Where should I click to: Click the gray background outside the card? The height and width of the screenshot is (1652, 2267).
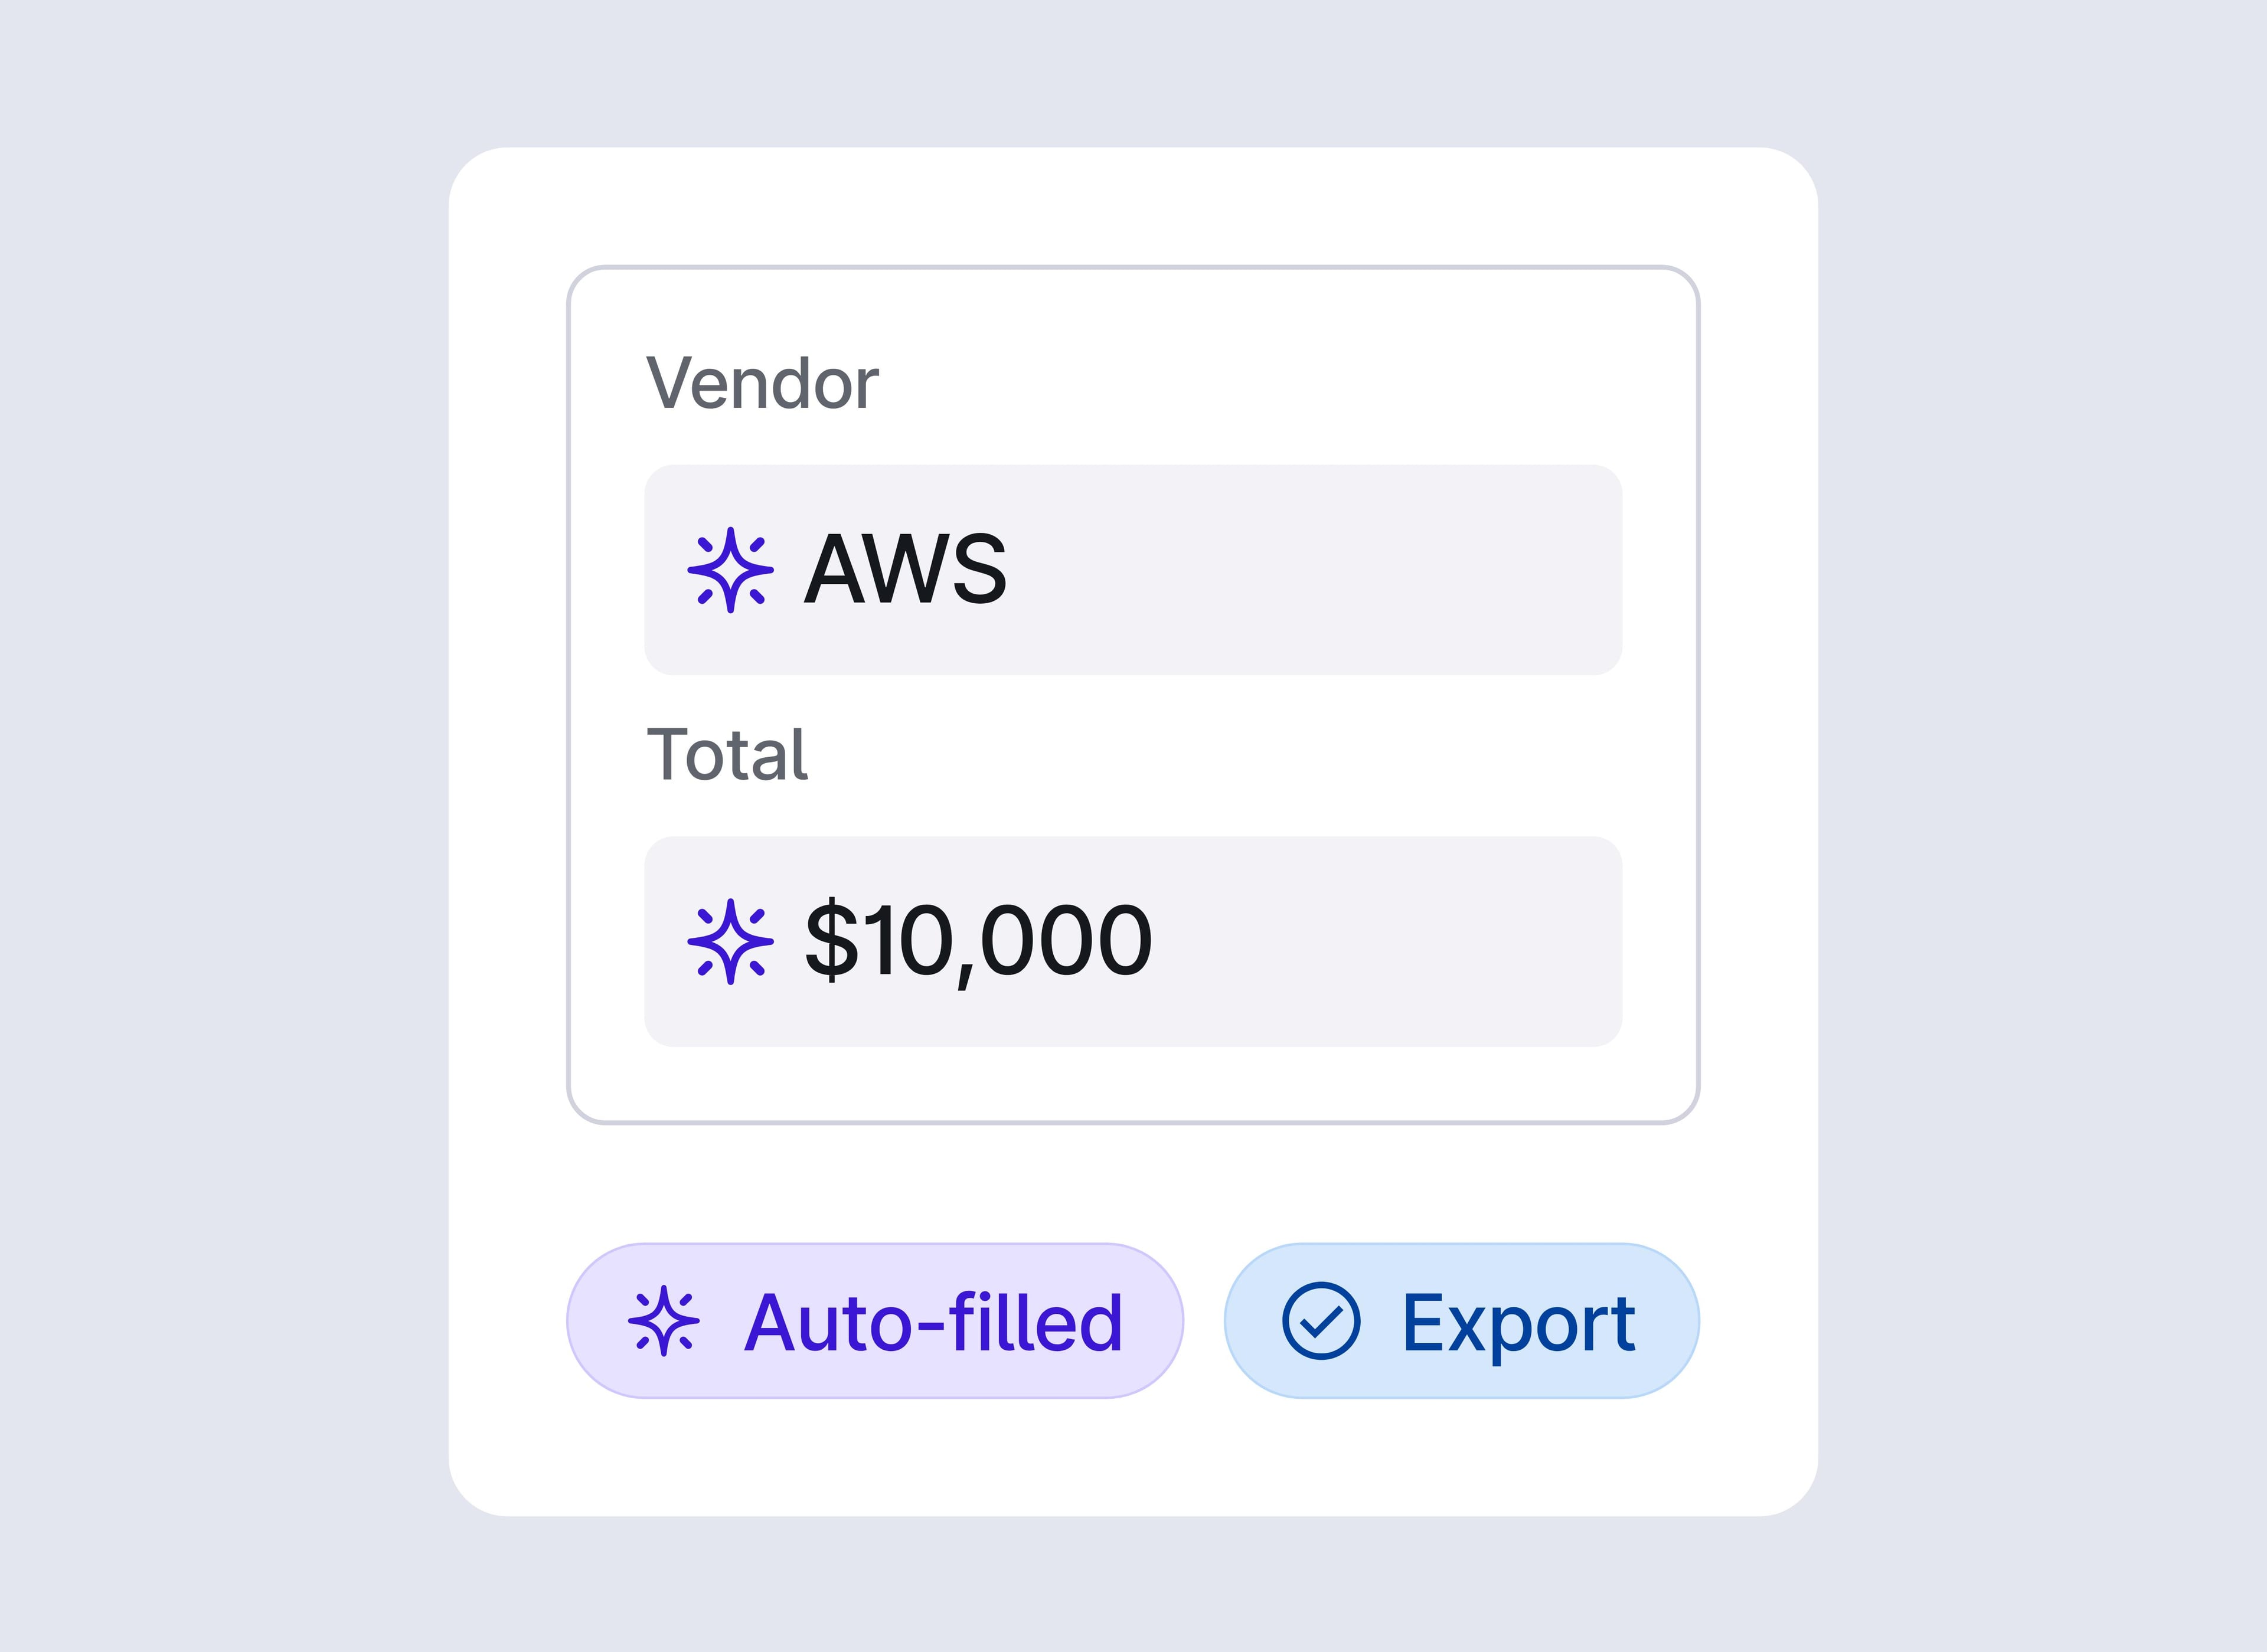200,800
